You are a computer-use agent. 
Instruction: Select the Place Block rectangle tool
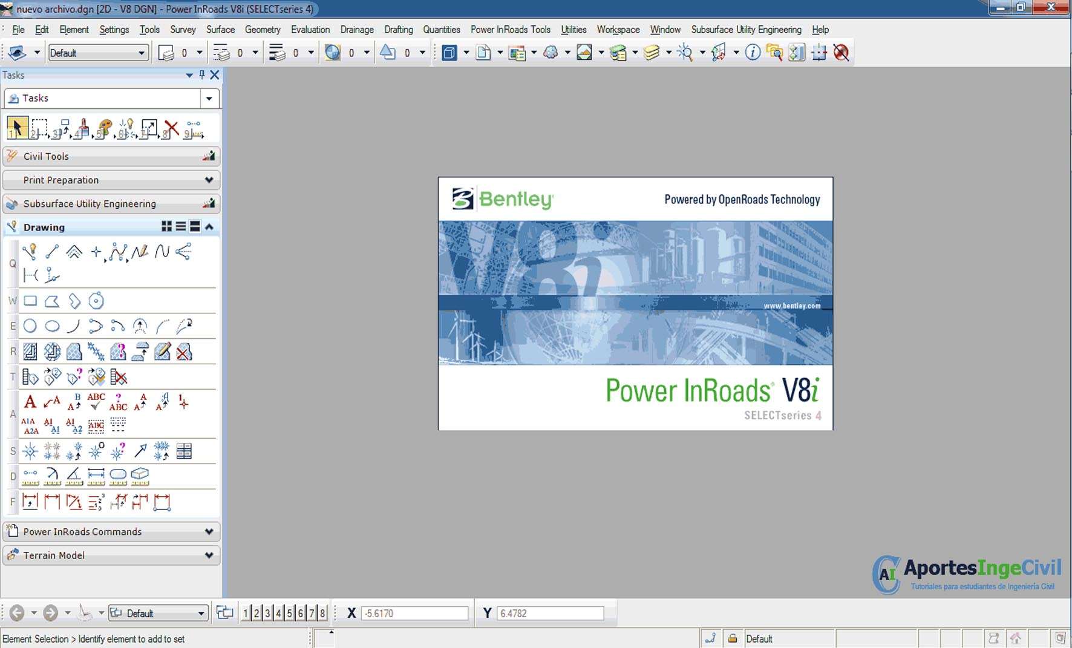30,301
